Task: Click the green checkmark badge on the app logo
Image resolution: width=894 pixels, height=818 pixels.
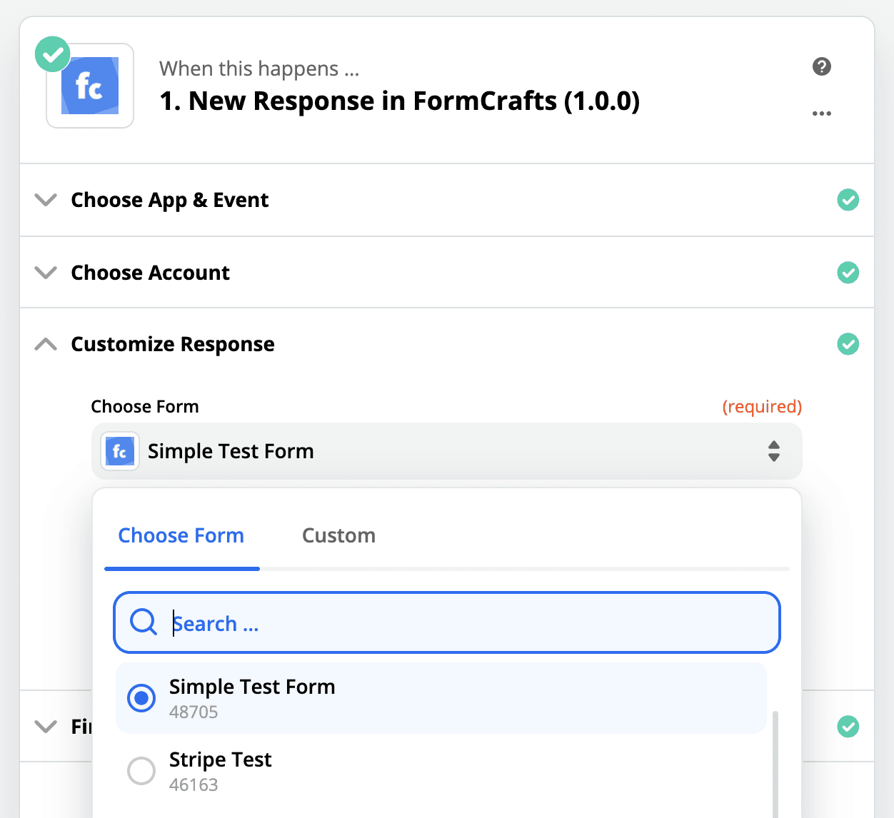Action: click(x=53, y=54)
